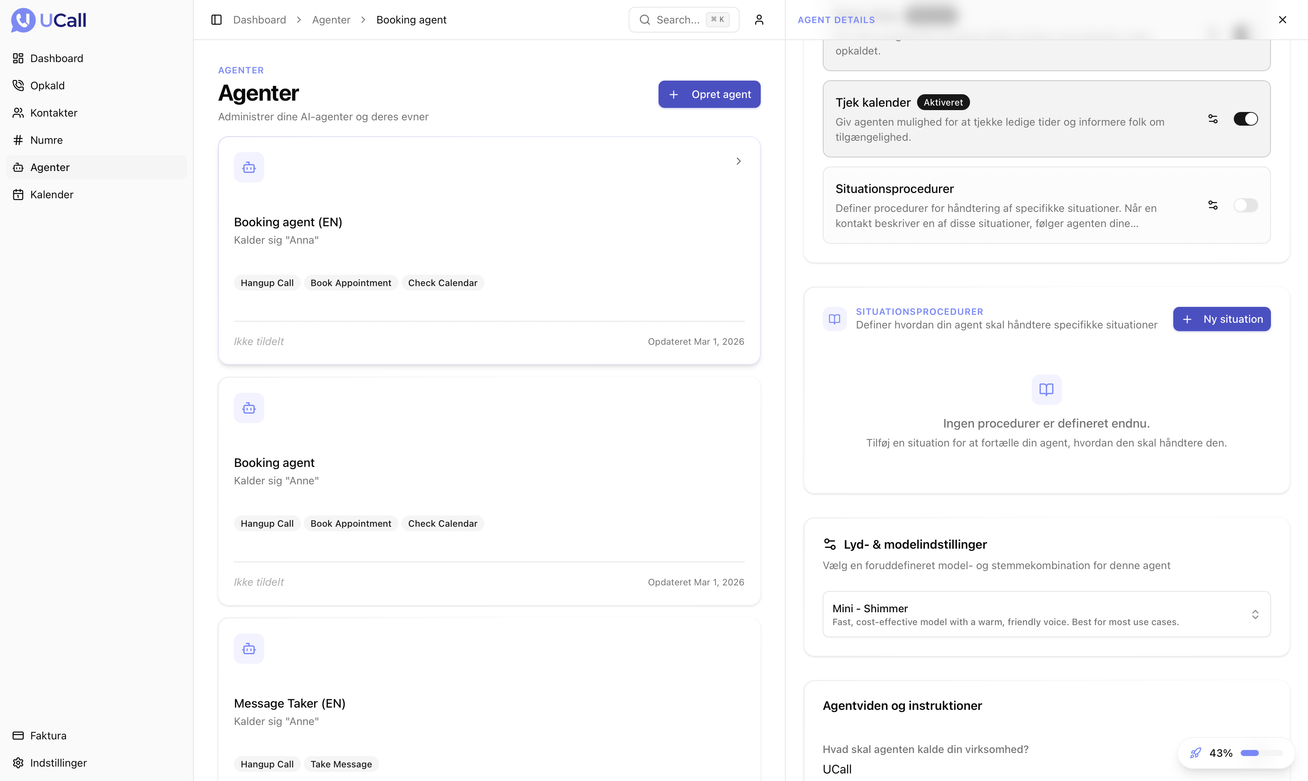The height and width of the screenshot is (781, 1308).
Task: Click "Ingen procedurer er defineret endnu." text
Action: click(1046, 424)
